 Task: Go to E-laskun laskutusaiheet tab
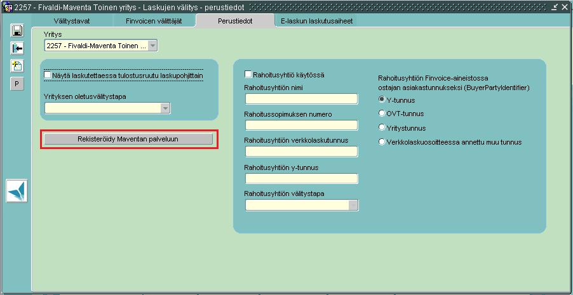tap(317, 21)
